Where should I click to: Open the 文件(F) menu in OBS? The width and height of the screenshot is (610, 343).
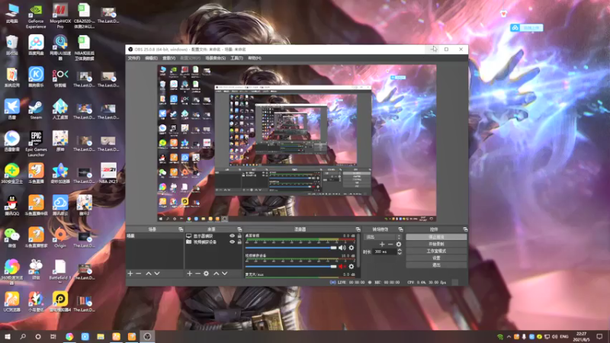point(134,58)
